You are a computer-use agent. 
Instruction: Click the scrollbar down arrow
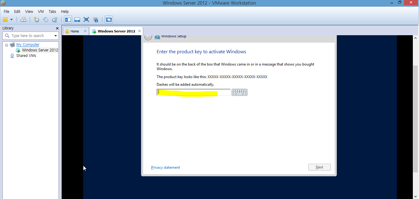(x=416, y=196)
